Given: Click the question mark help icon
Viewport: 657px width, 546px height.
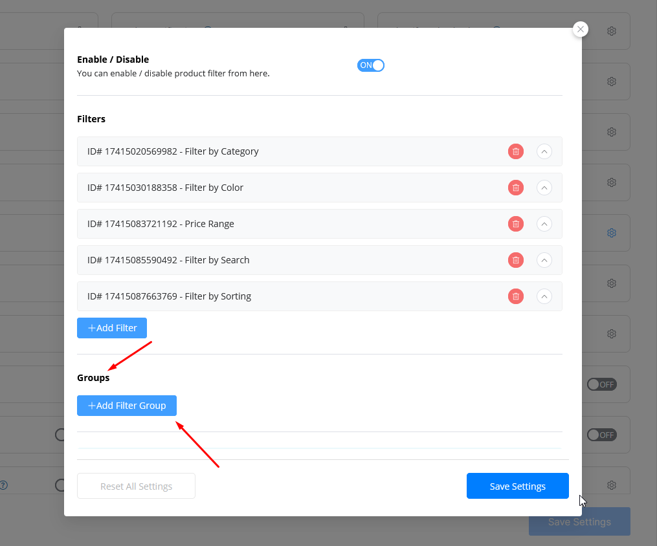Looking at the screenshot, I should point(3,485).
